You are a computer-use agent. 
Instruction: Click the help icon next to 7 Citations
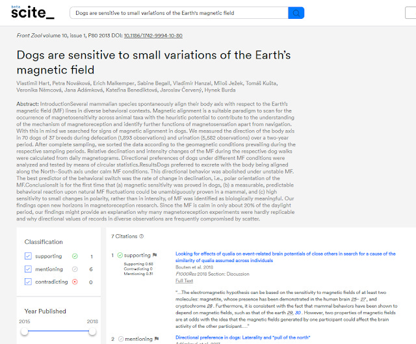click(x=142, y=236)
